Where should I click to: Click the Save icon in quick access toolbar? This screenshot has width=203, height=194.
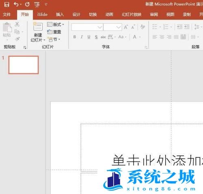(x=6, y=4)
